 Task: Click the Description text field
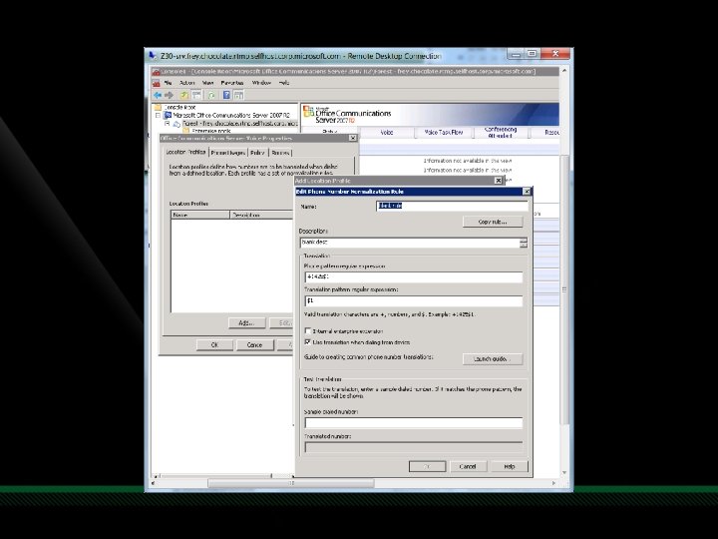click(410, 243)
